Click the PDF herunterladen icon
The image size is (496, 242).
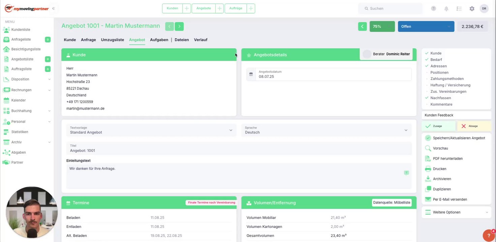[428, 159]
